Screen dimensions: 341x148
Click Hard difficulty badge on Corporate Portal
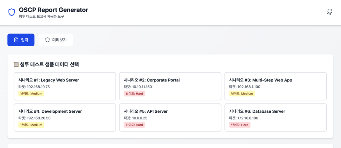point(134,93)
